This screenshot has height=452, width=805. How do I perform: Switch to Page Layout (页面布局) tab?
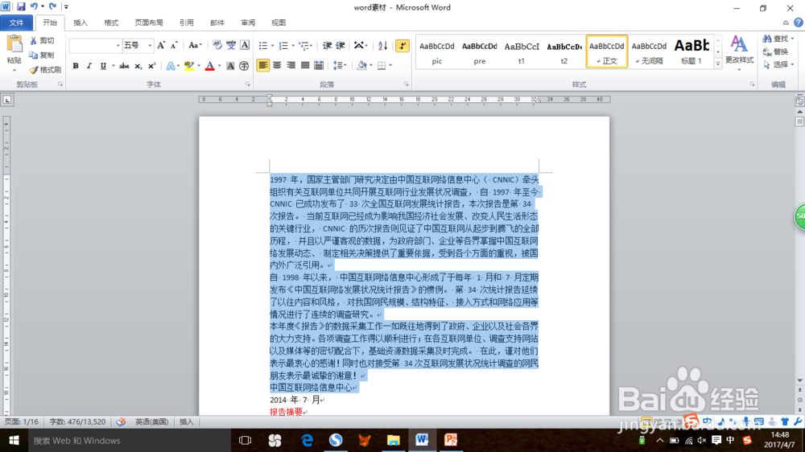click(x=149, y=23)
